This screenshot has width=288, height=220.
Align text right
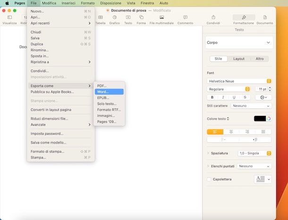[247, 131]
